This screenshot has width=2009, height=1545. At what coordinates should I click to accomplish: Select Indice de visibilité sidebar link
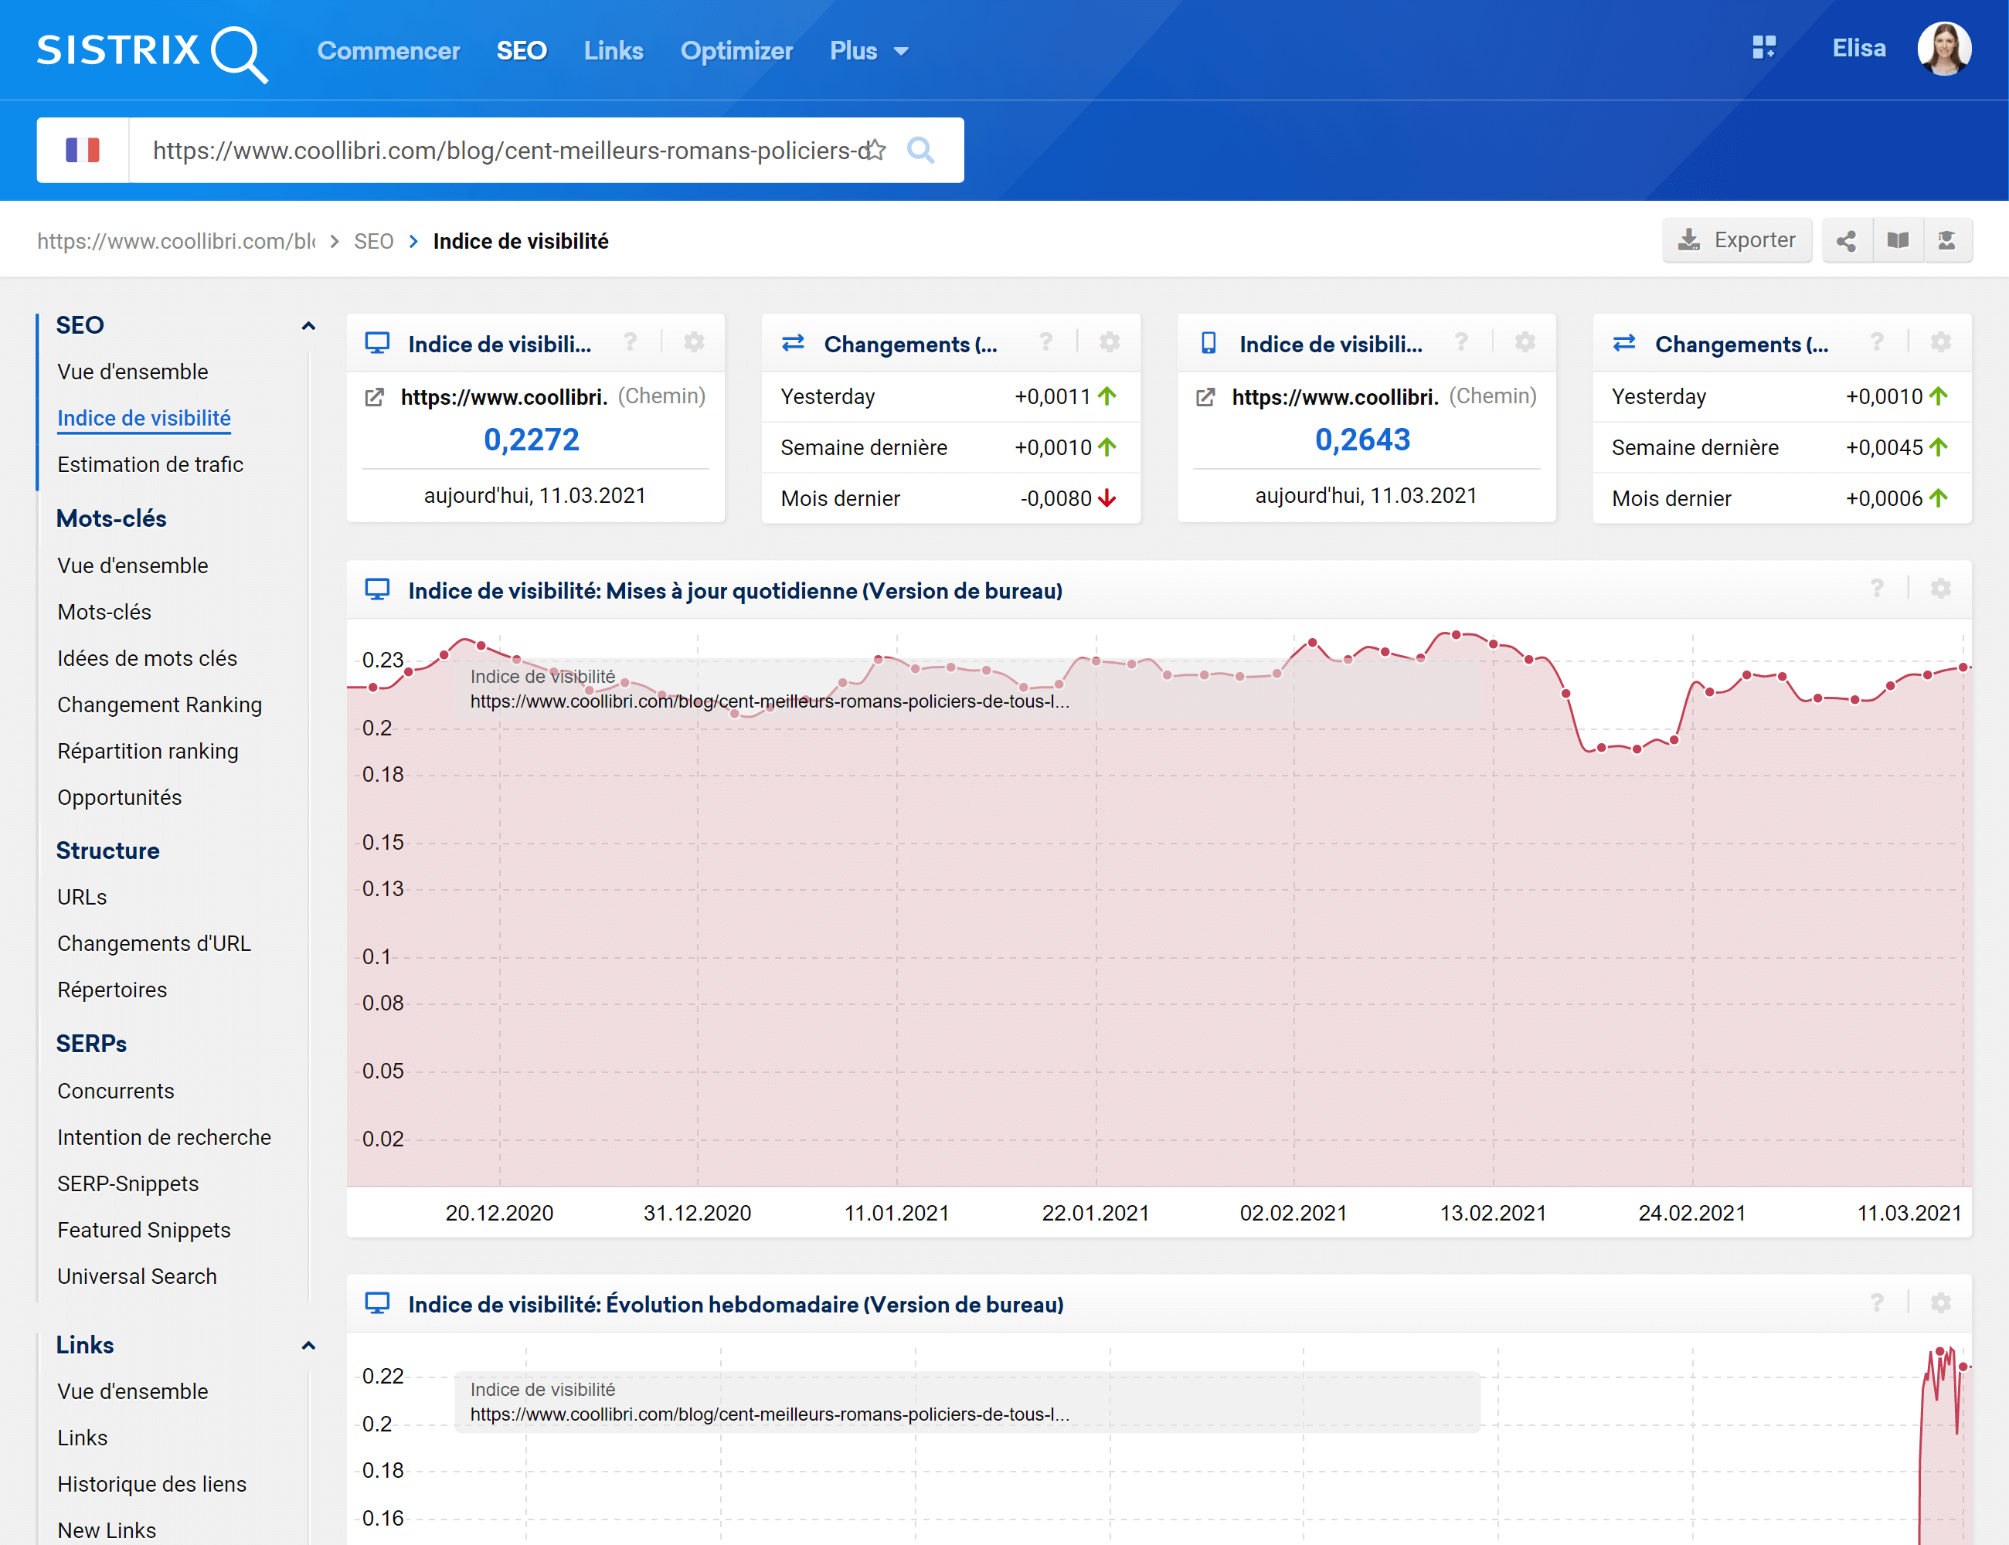(144, 419)
